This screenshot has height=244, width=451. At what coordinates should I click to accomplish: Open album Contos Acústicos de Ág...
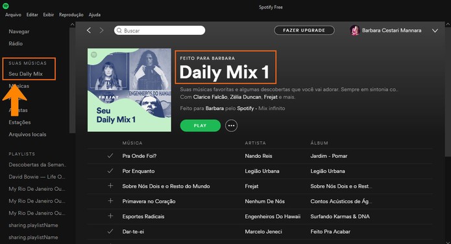341,201
